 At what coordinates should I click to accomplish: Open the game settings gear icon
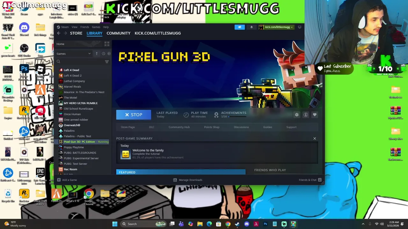tap(297, 115)
